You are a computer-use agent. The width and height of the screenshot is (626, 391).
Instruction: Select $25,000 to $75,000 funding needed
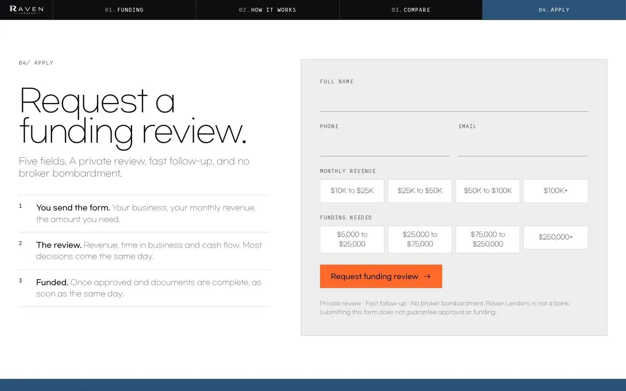click(x=420, y=239)
